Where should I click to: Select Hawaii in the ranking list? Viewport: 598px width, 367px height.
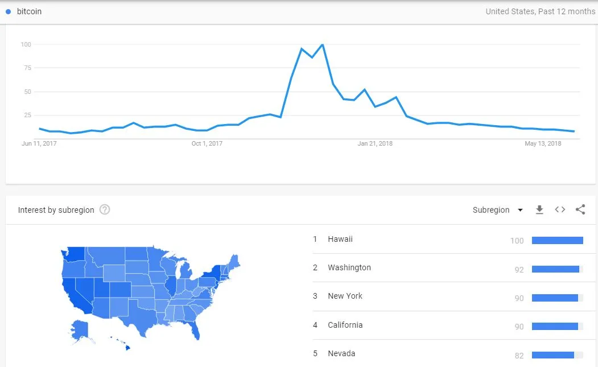[340, 239]
